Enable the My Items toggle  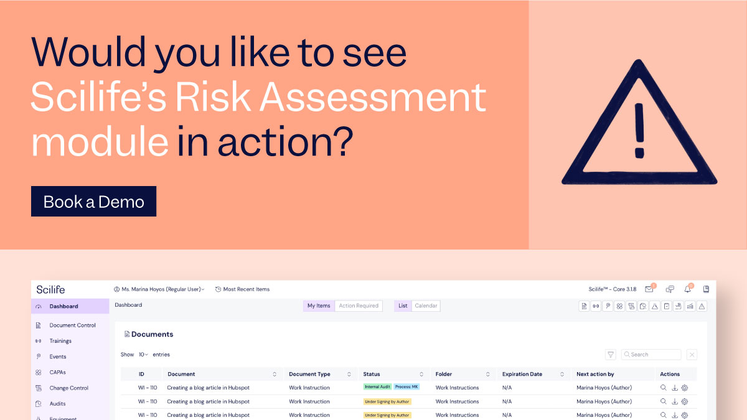tap(319, 306)
